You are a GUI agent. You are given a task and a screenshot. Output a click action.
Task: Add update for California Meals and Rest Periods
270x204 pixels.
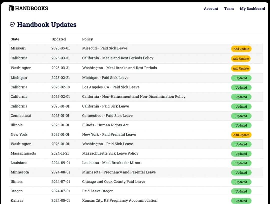coord(241,59)
